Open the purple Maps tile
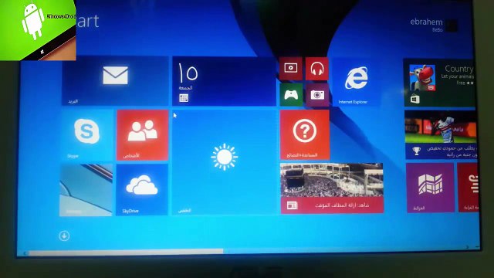The width and height of the screenshot is (494, 278). [x=431, y=188]
